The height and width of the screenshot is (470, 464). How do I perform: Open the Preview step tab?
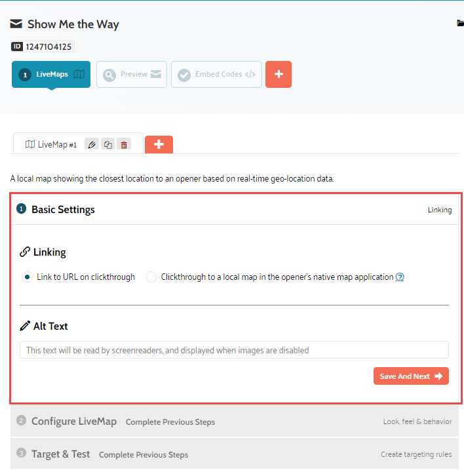pos(132,75)
